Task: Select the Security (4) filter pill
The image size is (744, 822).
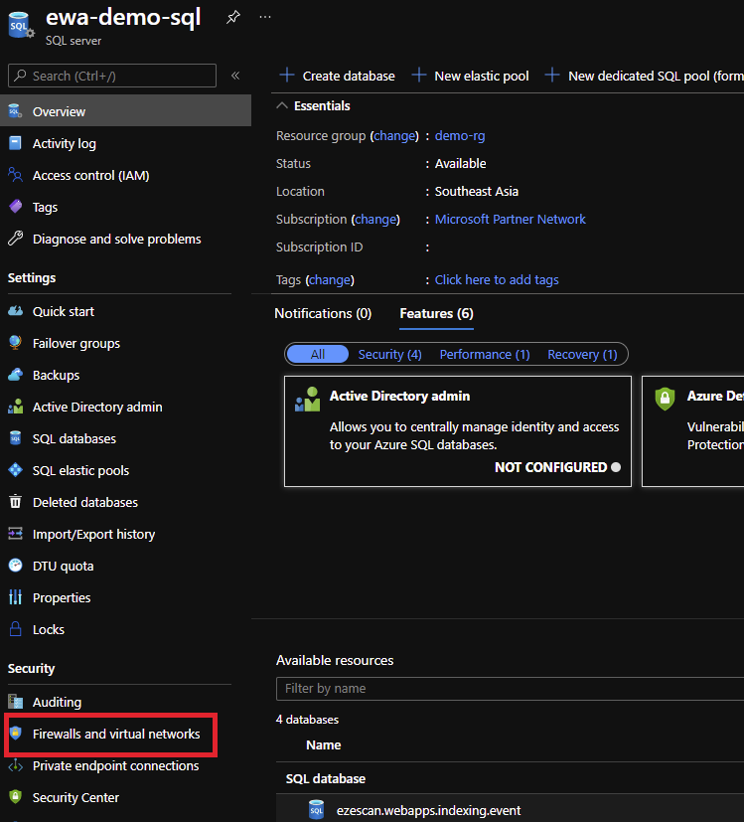Action: click(x=389, y=354)
